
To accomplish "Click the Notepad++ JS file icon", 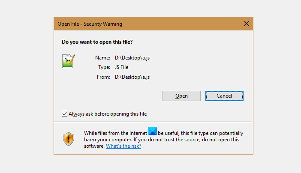I will click(x=69, y=61).
